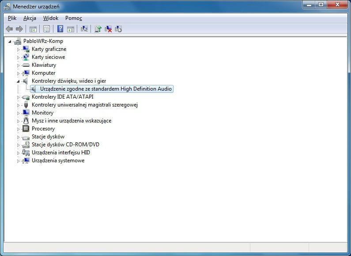This screenshot has height=256, width=351.
Task: Click the Komputer category icon
Action: click(26, 73)
